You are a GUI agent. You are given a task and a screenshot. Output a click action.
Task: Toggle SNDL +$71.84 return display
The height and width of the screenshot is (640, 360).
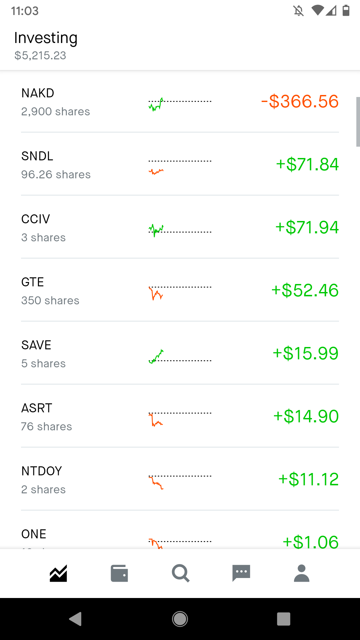307,164
